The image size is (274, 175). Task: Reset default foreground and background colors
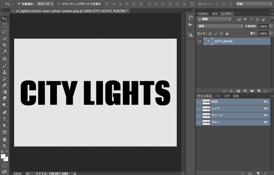coord(2,151)
